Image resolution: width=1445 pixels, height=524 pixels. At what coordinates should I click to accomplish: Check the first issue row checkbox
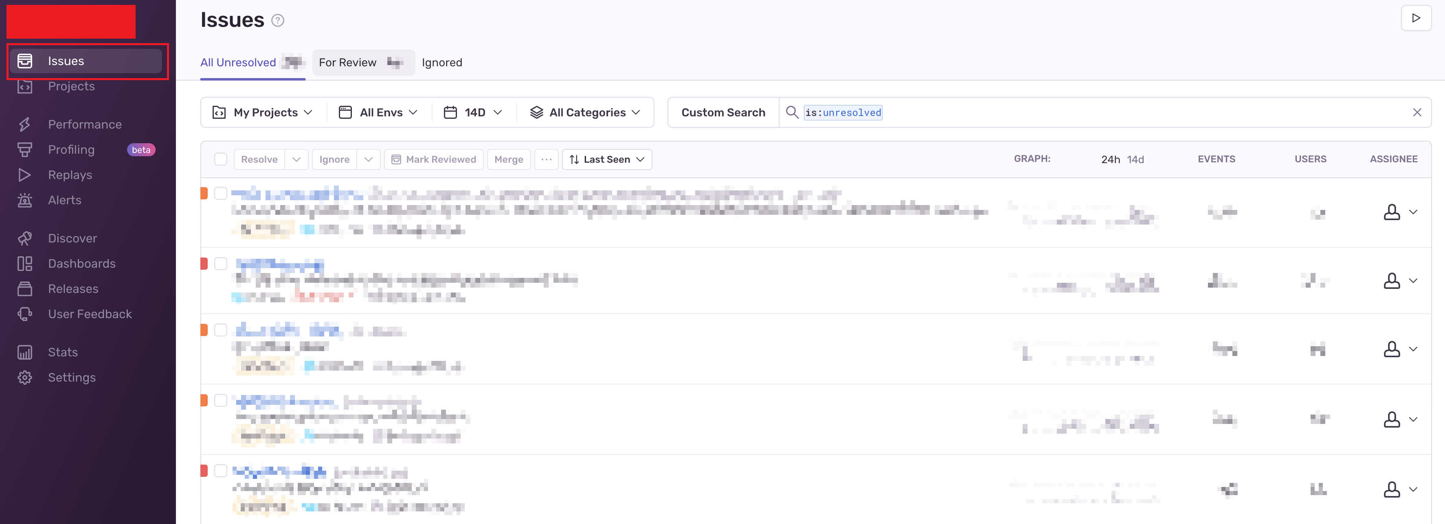[x=220, y=193]
